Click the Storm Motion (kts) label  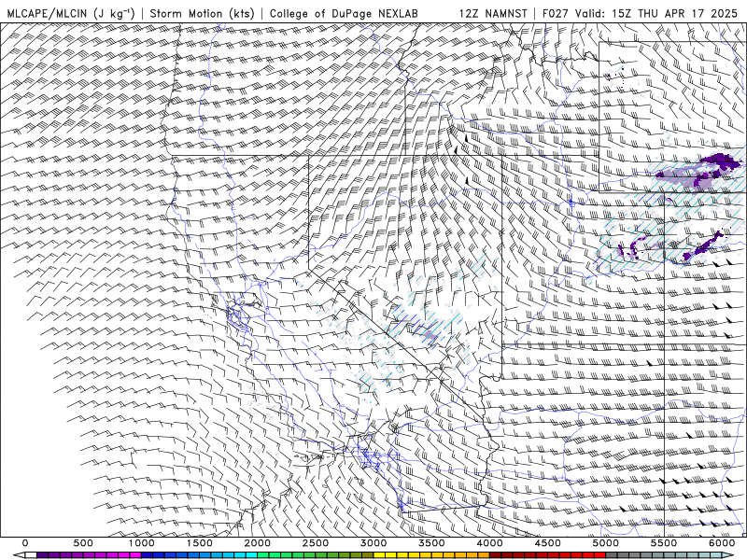202,13
